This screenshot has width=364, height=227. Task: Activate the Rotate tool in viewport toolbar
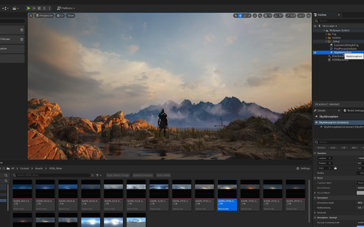click(245, 16)
